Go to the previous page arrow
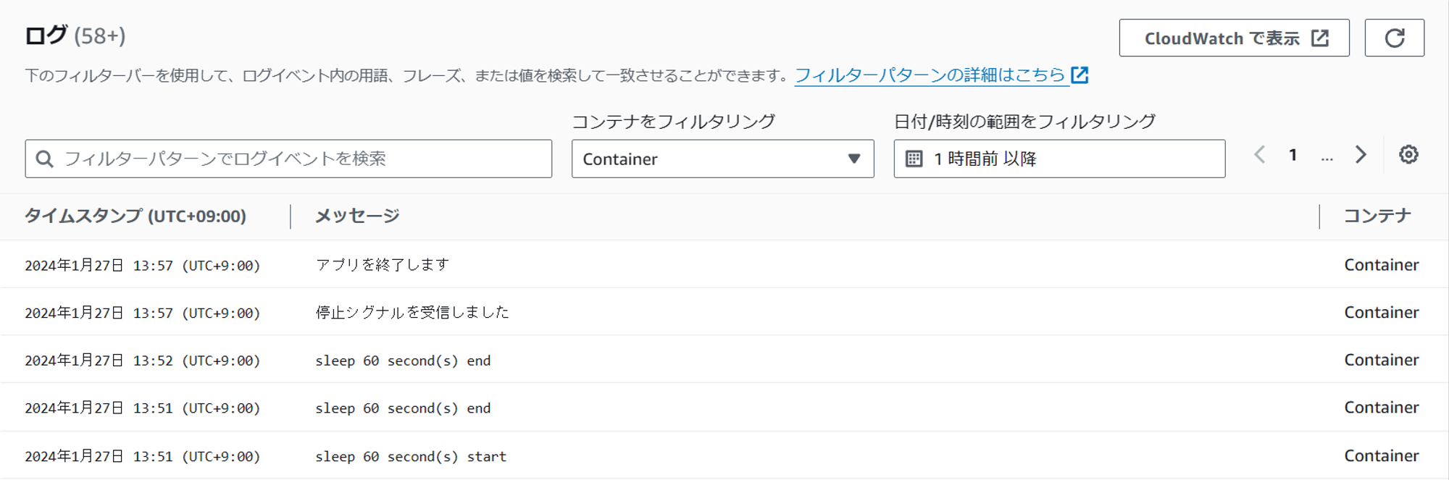Image resolution: width=1449 pixels, height=480 pixels. (x=1260, y=155)
